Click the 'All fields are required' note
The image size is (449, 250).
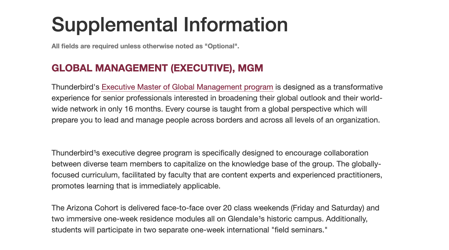[145, 46]
